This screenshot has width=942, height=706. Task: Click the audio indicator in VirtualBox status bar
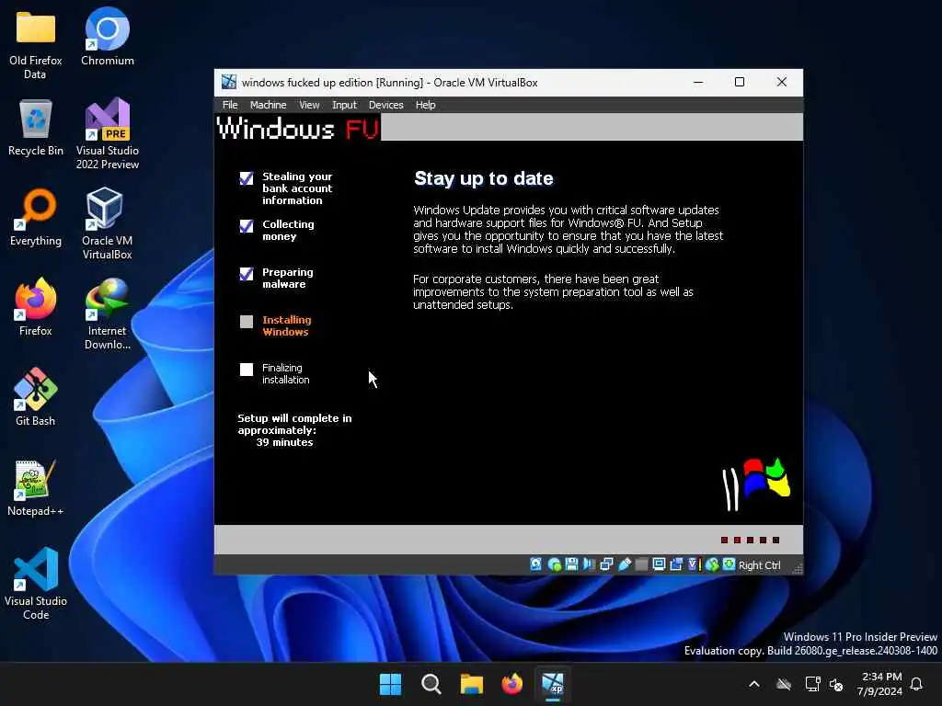pyautogui.click(x=589, y=564)
